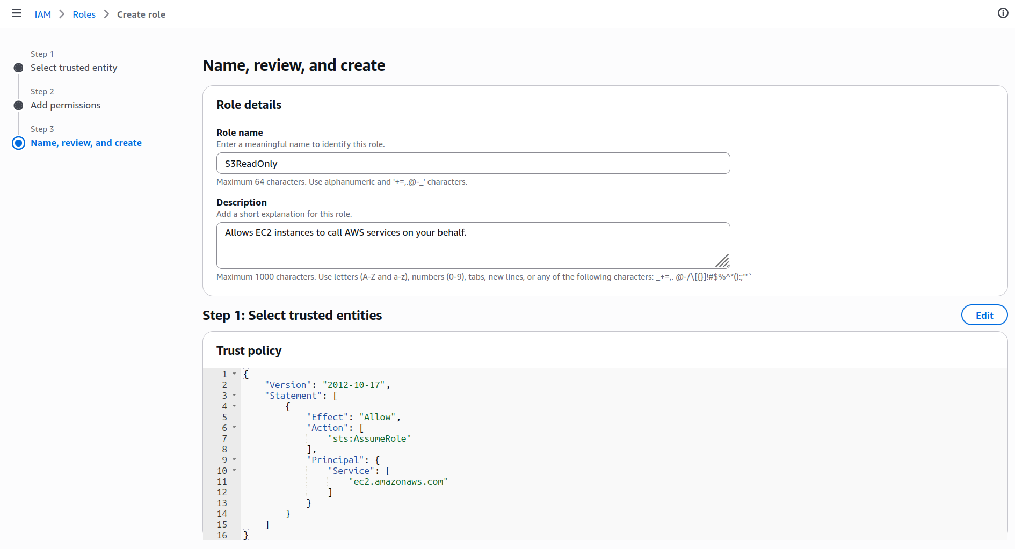1015x549 pixels.
Task: Open the info panel icon
Action: 1003,13
